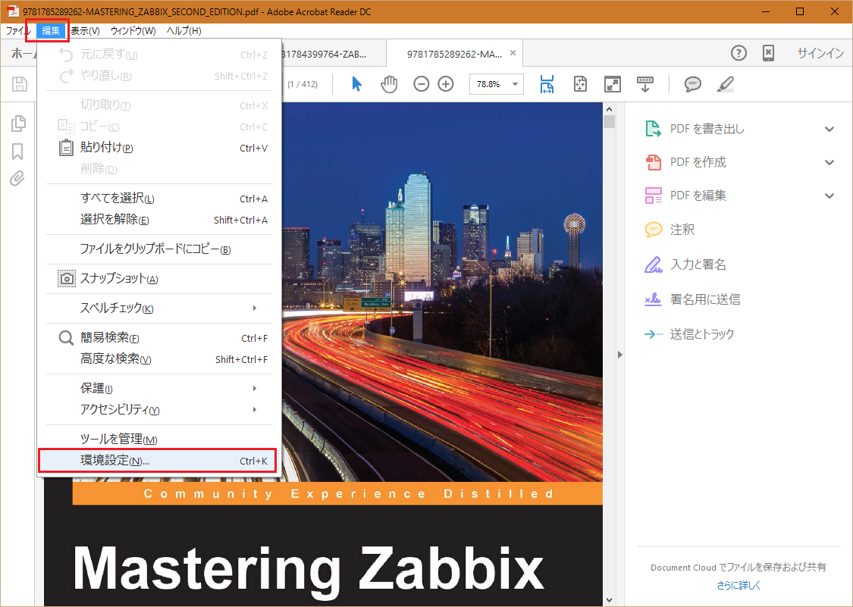Click the さらに詳しく link
This screenshot has width=853, height=607.
pos(739,585)
